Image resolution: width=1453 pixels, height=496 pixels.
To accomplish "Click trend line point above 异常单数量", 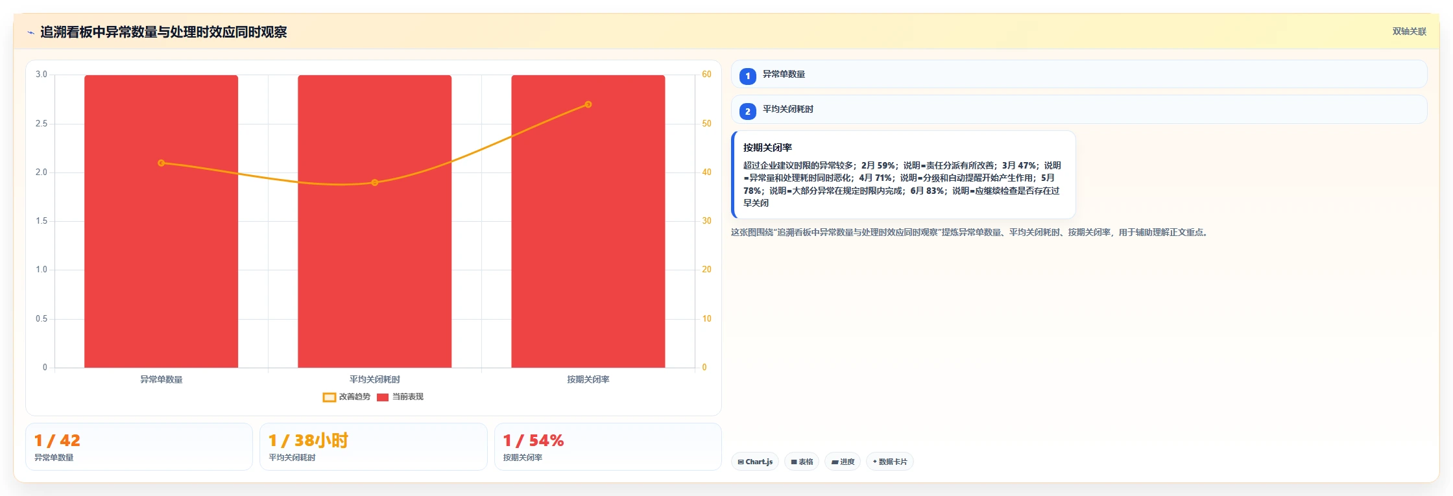I will (x=161, y=163).
